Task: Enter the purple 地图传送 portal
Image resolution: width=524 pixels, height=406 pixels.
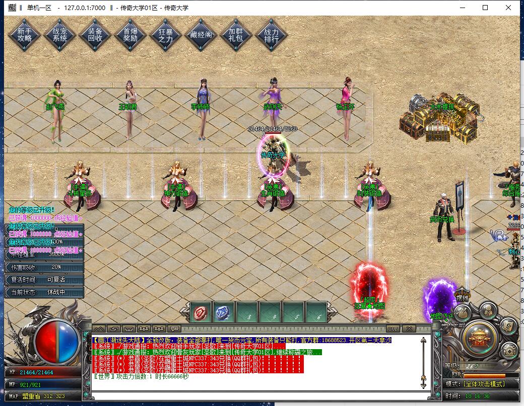Action: point(440,300)
